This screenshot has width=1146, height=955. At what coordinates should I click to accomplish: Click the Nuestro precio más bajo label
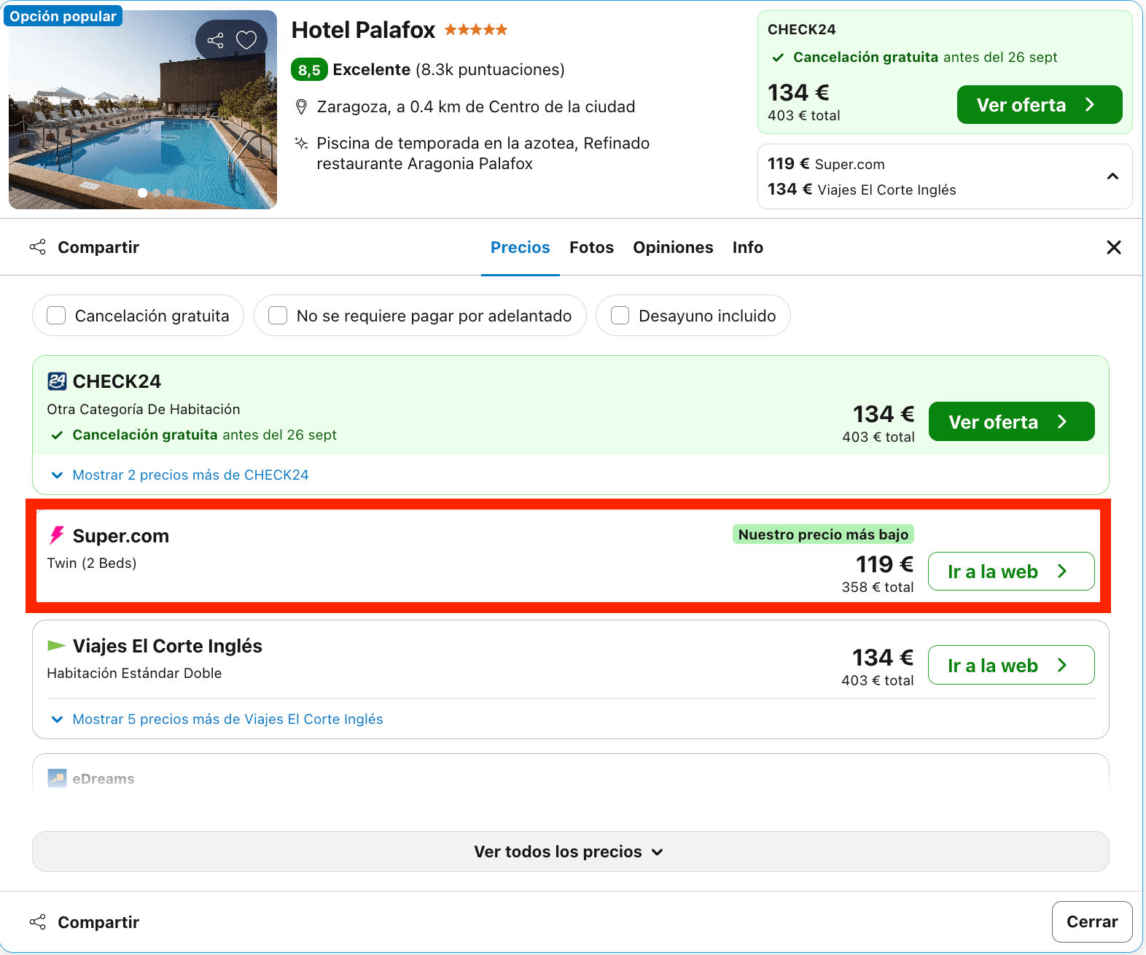(x=823, y=534)
